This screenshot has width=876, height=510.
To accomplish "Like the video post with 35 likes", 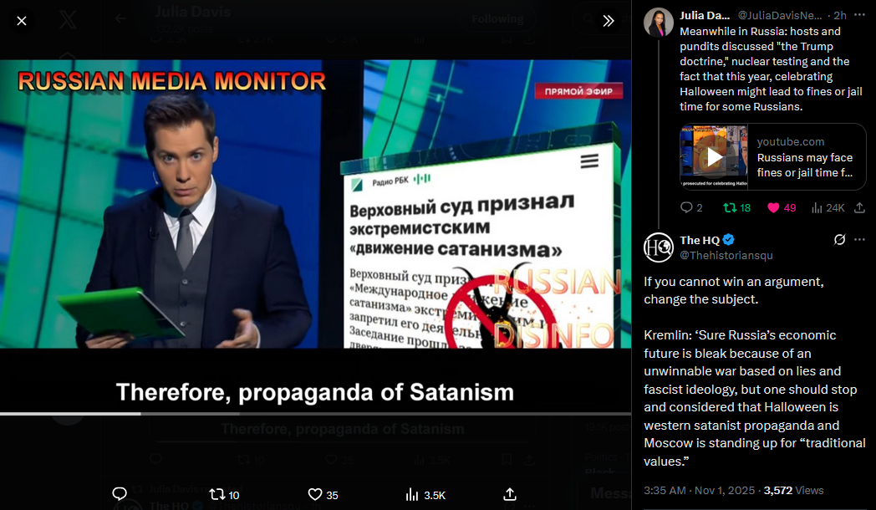I will [323, 495].
